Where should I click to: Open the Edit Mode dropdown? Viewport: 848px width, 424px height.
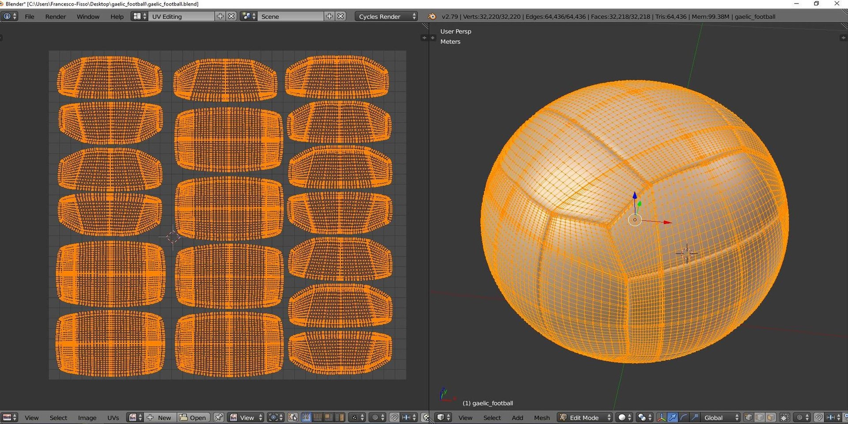585,417
